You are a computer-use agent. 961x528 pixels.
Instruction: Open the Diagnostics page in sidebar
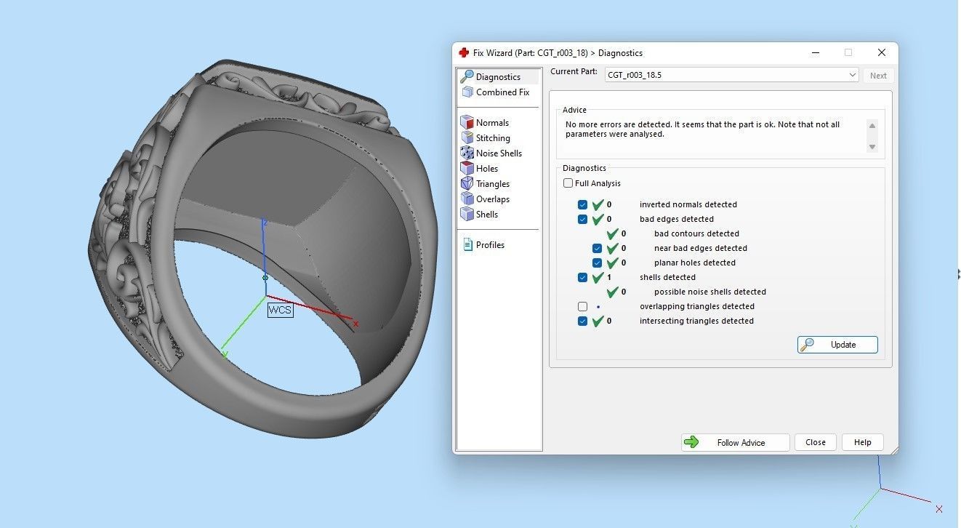[x=498, y=76]
